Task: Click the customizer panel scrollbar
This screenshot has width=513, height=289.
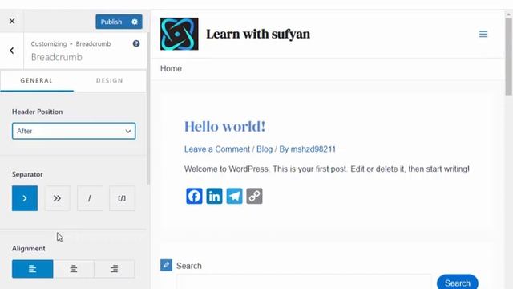Action: click(148, 108)
